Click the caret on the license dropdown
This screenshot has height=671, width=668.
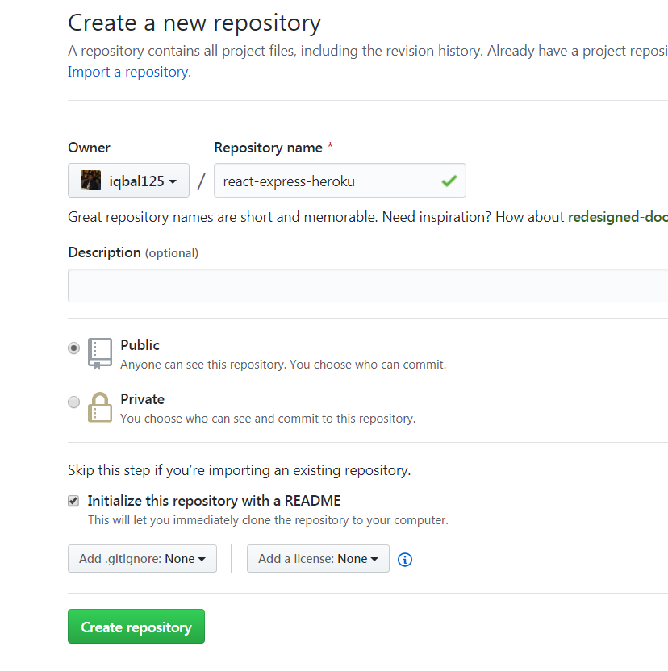coord(374,558)
